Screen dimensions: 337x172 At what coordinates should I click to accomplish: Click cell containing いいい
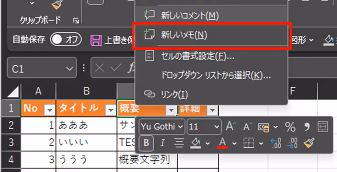pyautogui.click(x=86, y=143)
